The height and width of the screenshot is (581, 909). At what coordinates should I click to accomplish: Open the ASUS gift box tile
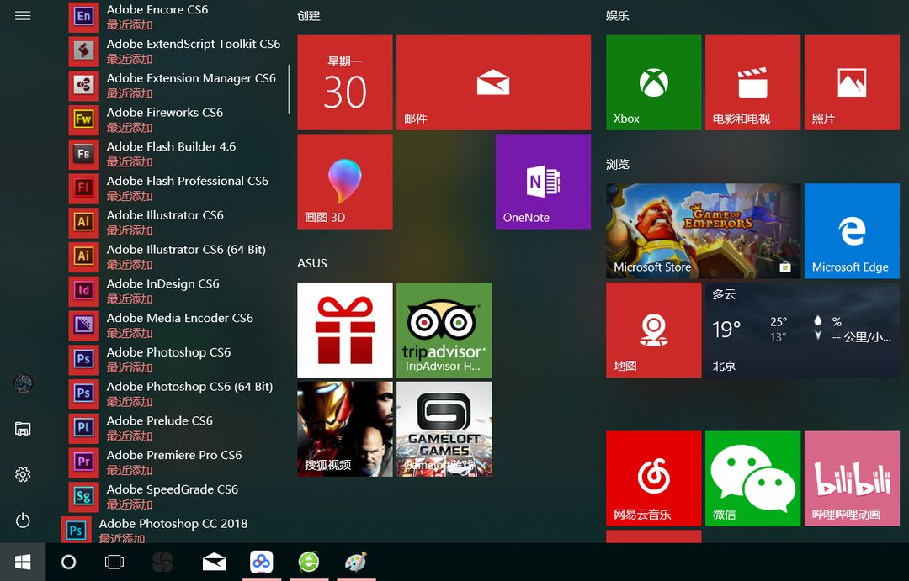pos(345,330)
